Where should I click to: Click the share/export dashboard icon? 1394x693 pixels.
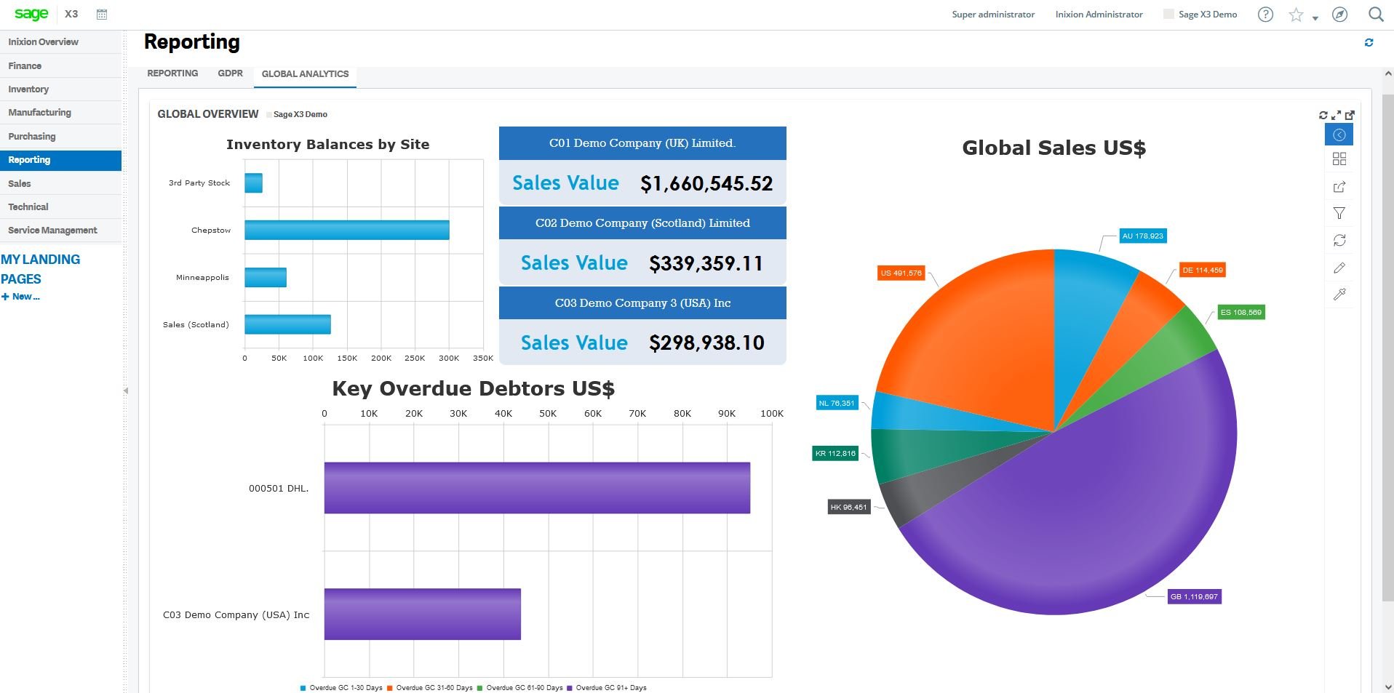pos(1339,187)
